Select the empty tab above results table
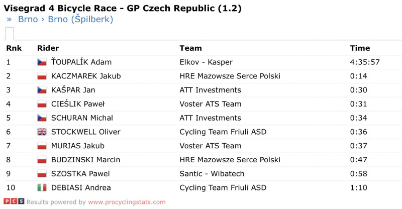 click(x=10, y=34)
